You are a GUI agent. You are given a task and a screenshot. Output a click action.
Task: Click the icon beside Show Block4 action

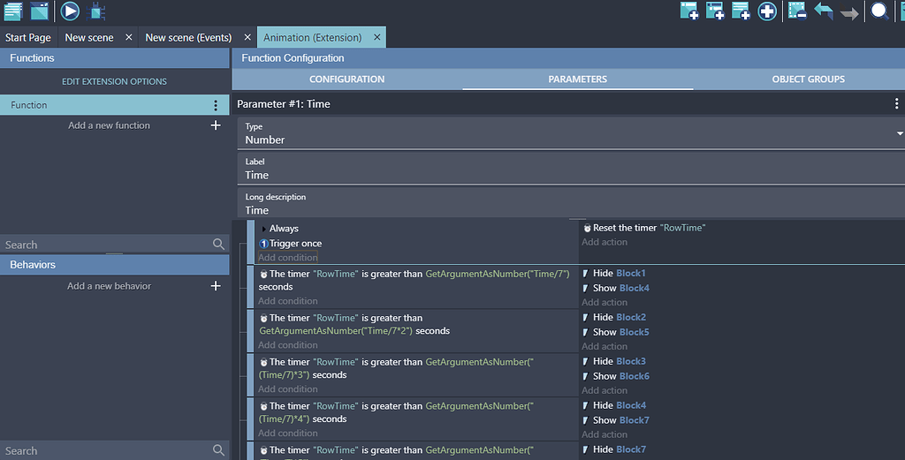pos(586,288)
